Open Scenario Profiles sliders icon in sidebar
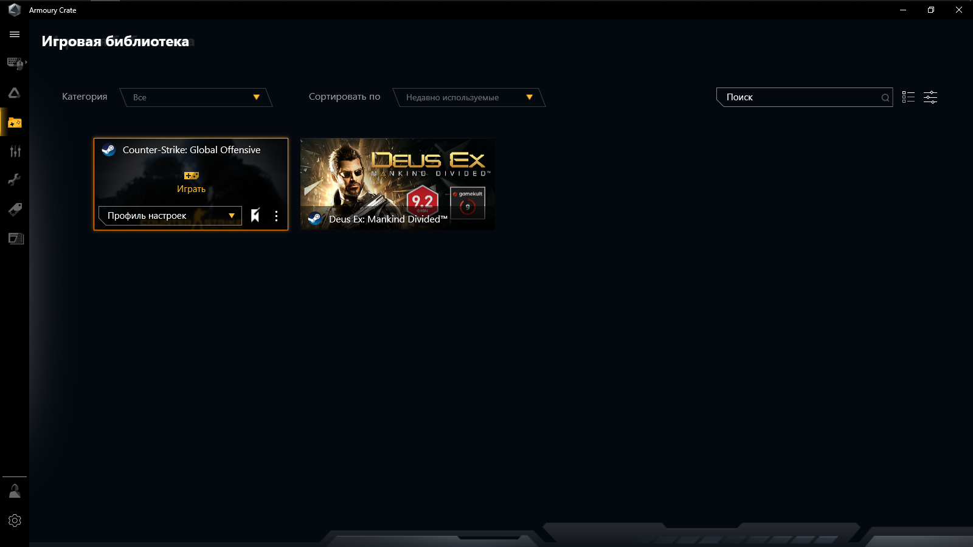 point(15,151)
